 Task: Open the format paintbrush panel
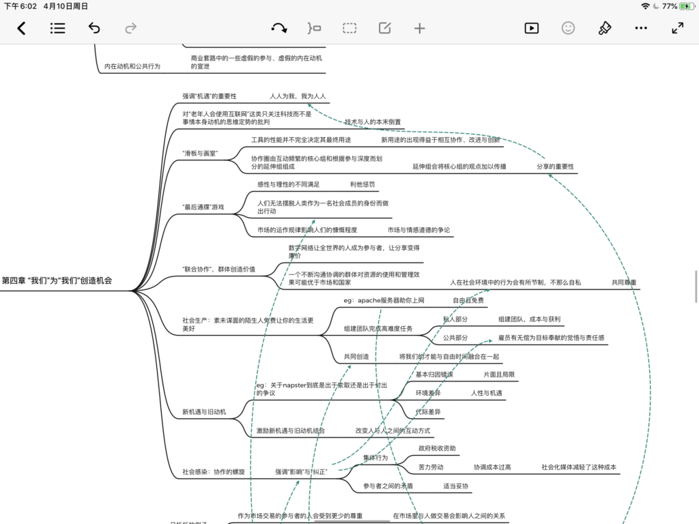(x=605, y=29)
